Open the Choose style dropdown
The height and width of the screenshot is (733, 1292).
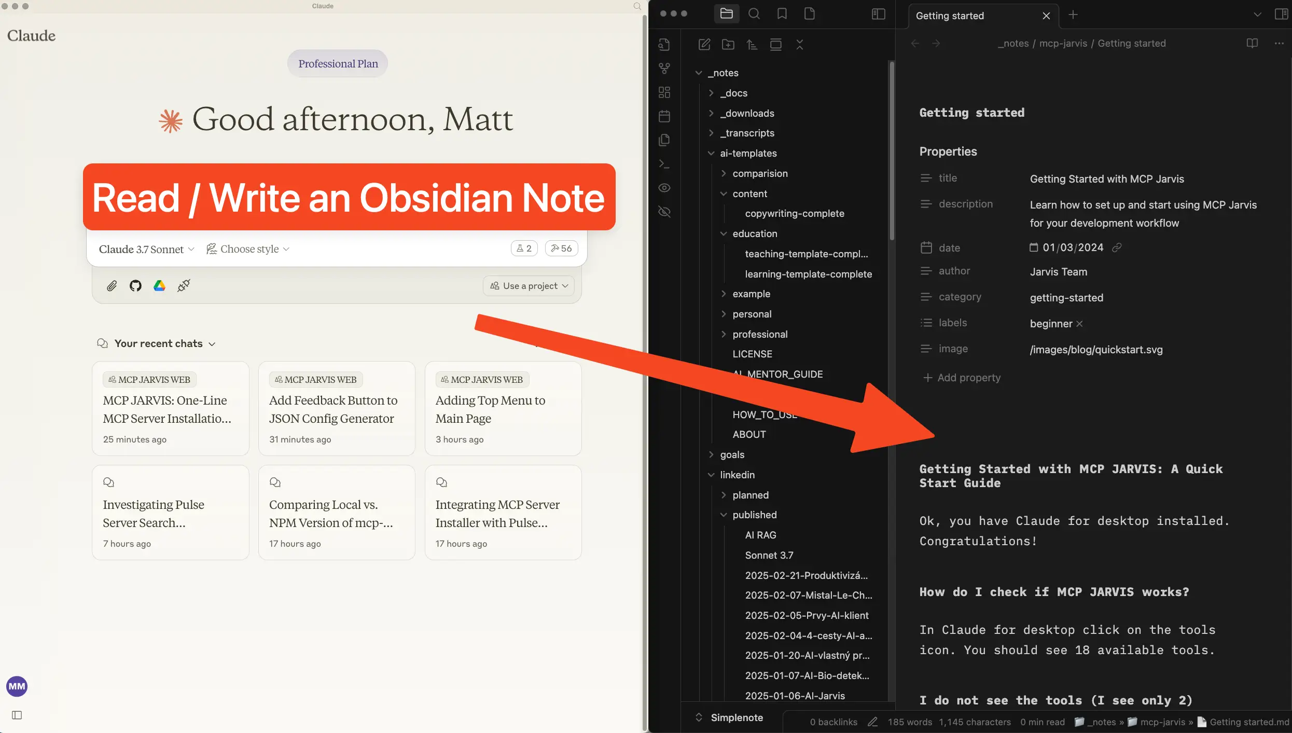[248, 250]
